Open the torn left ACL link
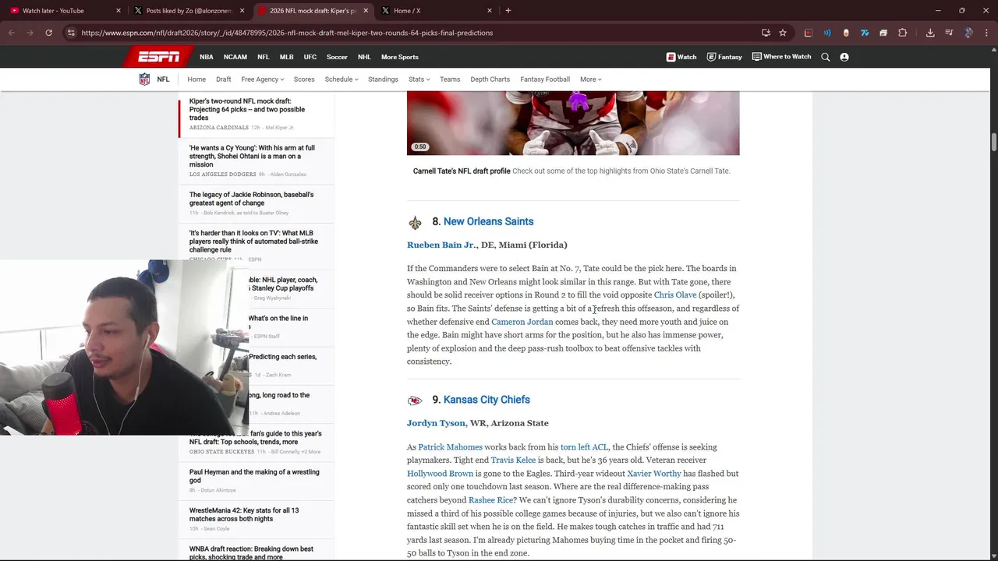The height and width of the screenshot is (561, 998). 584,447
